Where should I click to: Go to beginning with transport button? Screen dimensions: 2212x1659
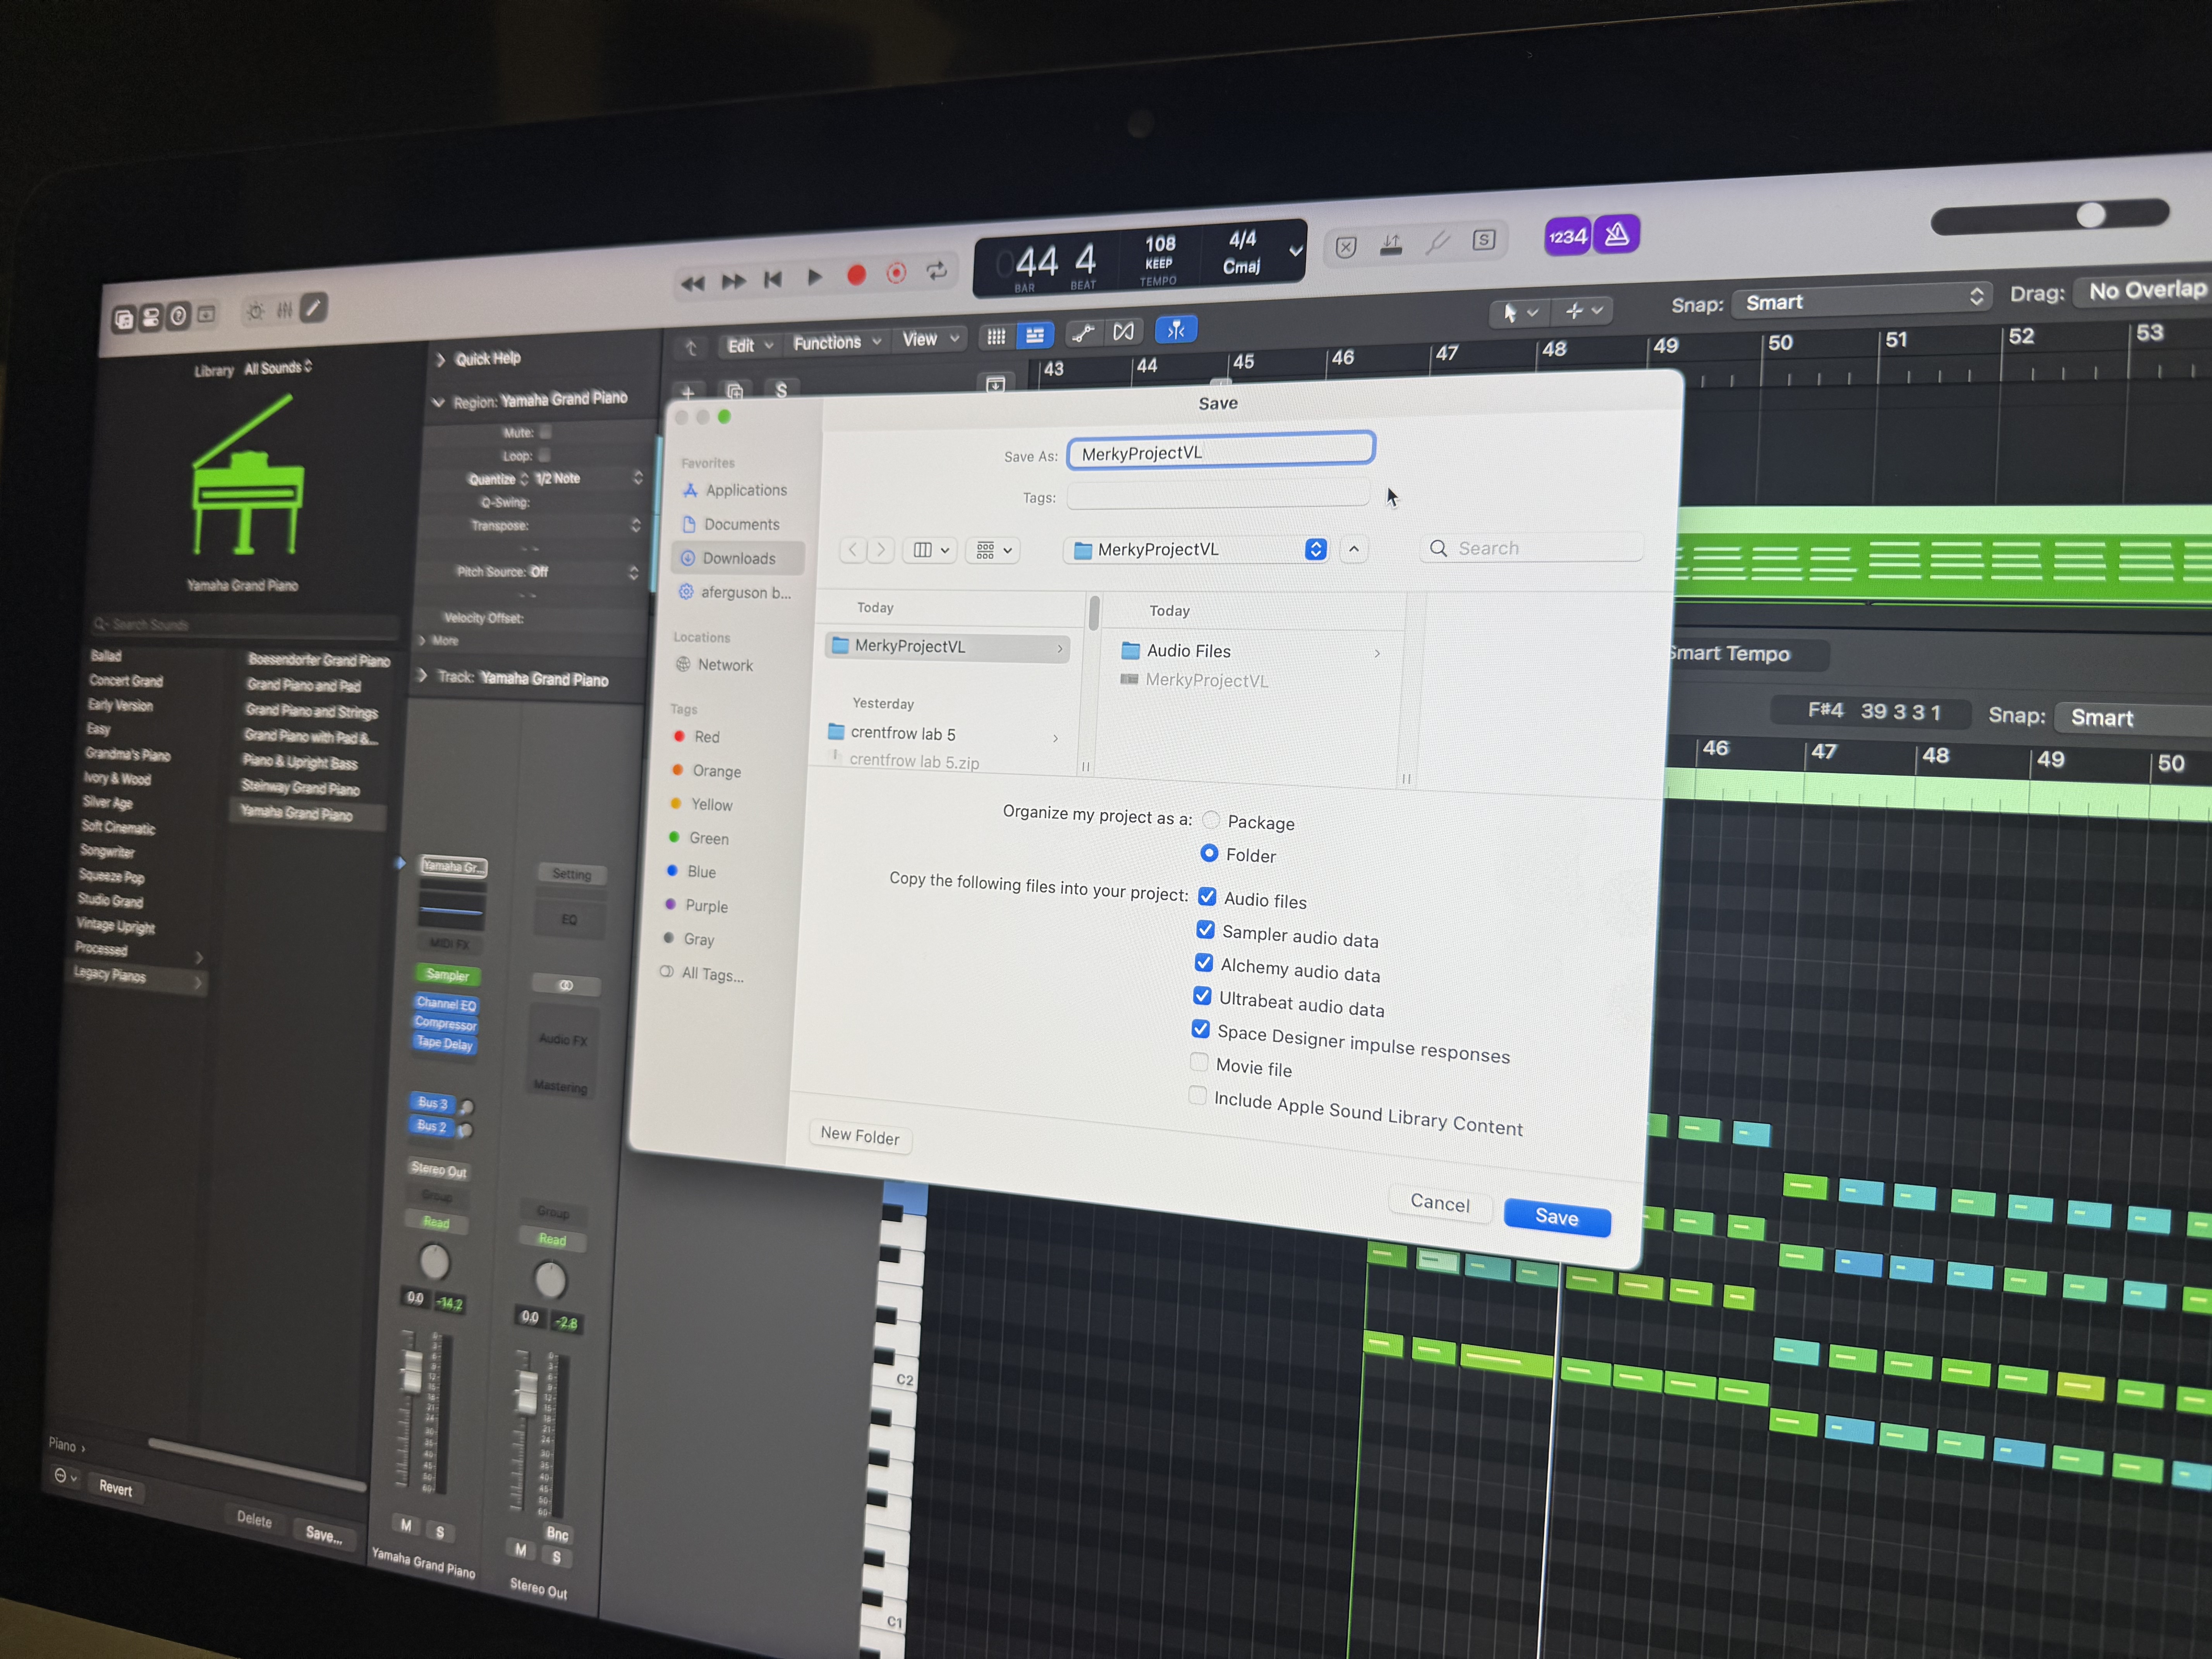click(773, 280)
